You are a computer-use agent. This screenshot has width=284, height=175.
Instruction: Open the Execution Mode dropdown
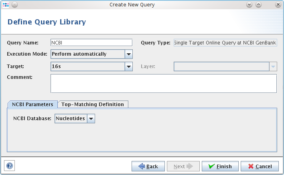click(x=128, y=54)
